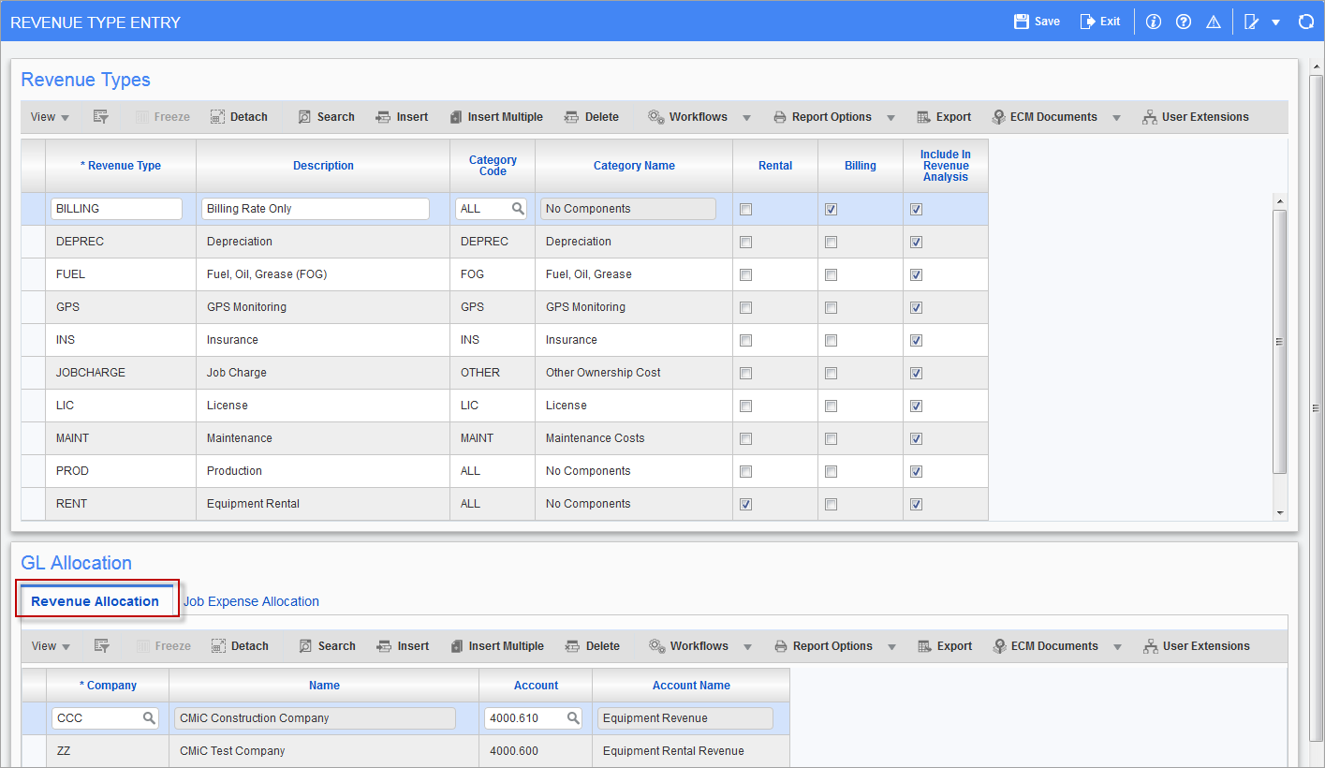Viewport: 1325px width, 768px height.
Task: Click Insert Multiple in Revenue Types toolbar
Action: [x=496, y=117]
